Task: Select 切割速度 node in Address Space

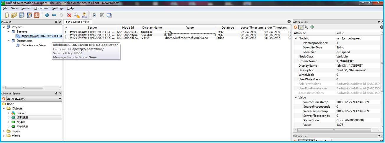Action: pos(22,118)
